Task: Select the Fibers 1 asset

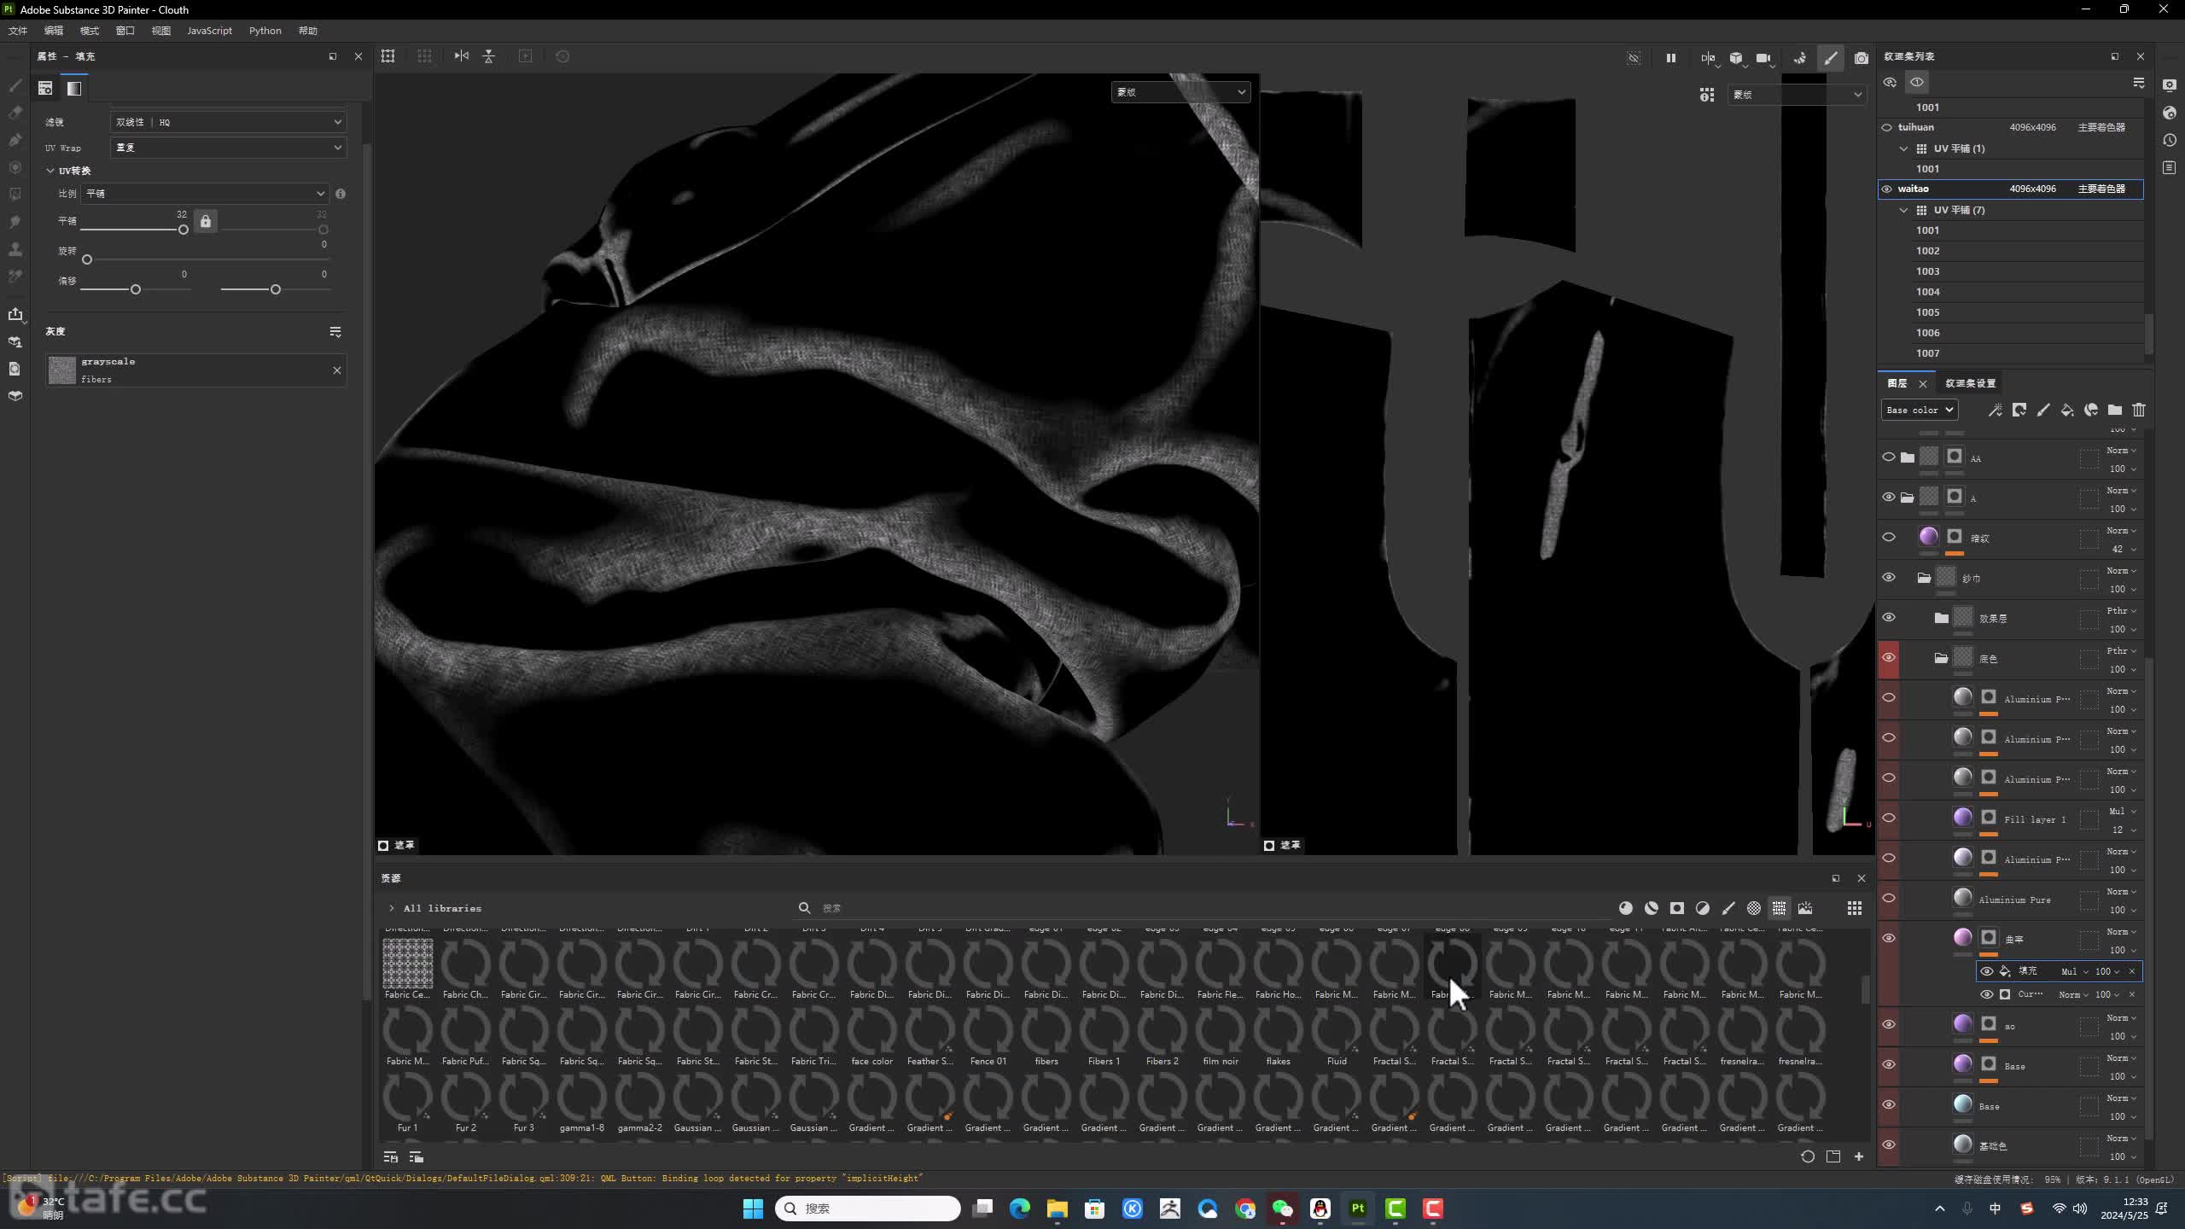Action: pos(1104,1036)
